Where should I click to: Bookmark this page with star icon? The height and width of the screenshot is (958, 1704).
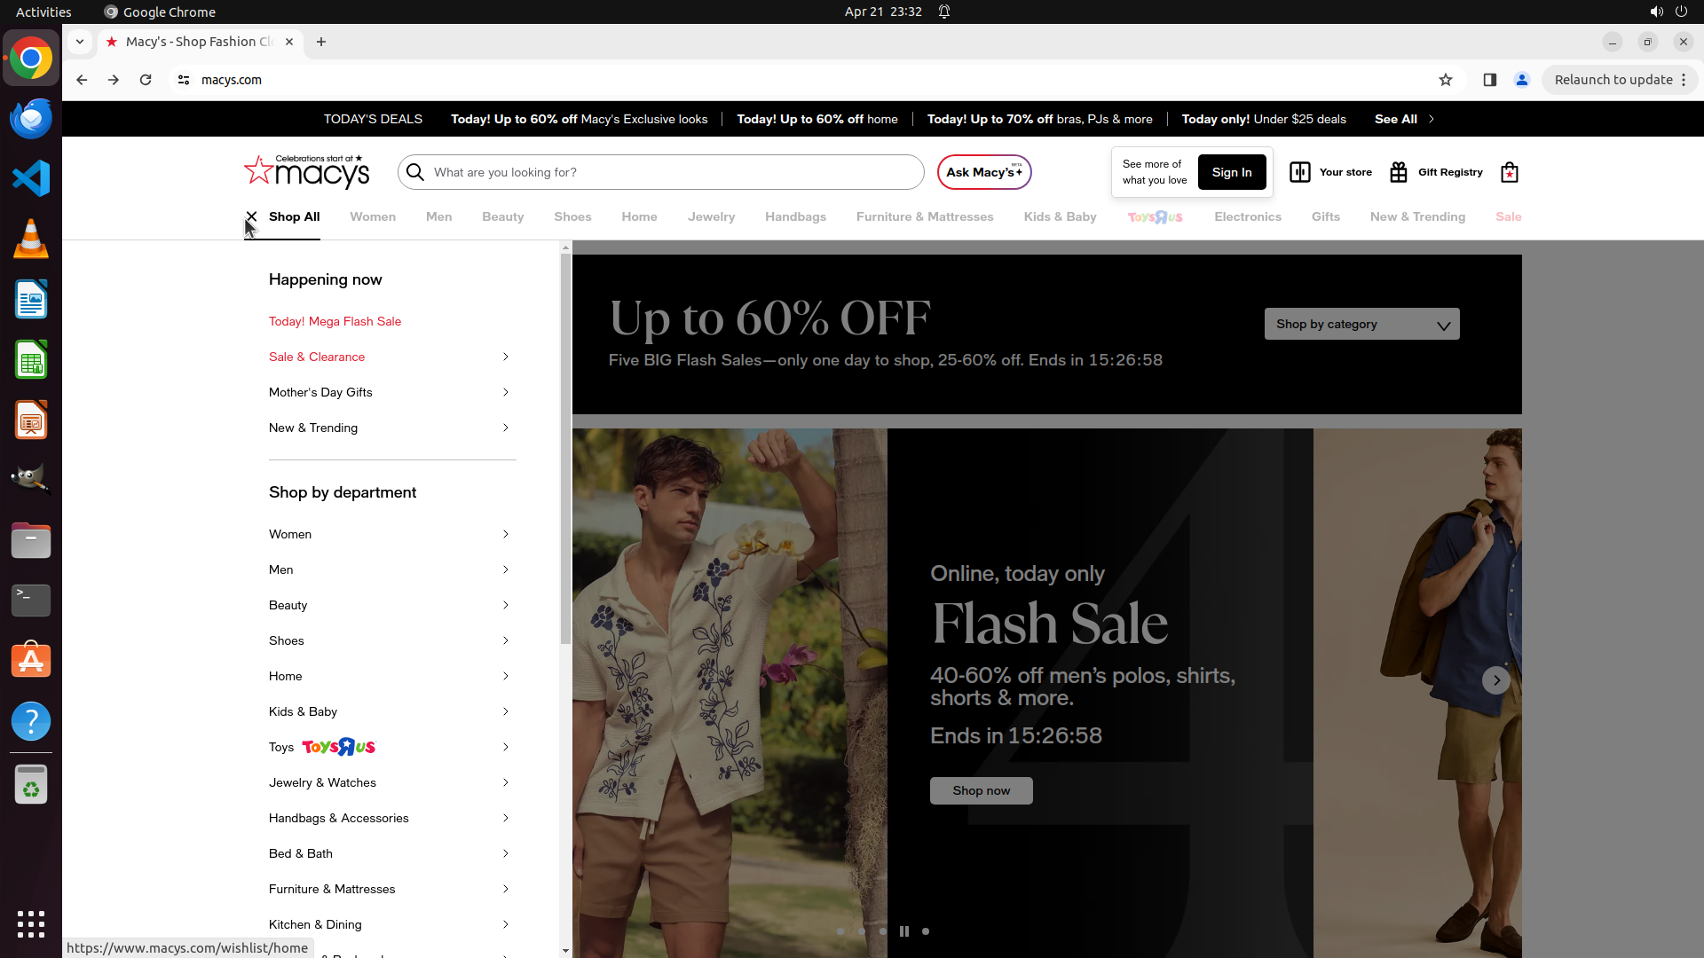(1446, 80)
